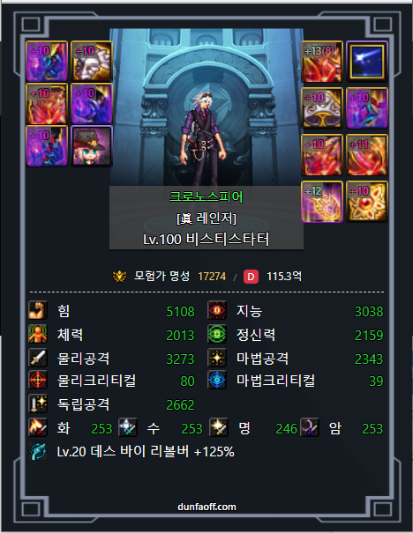Select the 암 dark element icon
The width and height of the screenshot is (413, 533).
310,427
